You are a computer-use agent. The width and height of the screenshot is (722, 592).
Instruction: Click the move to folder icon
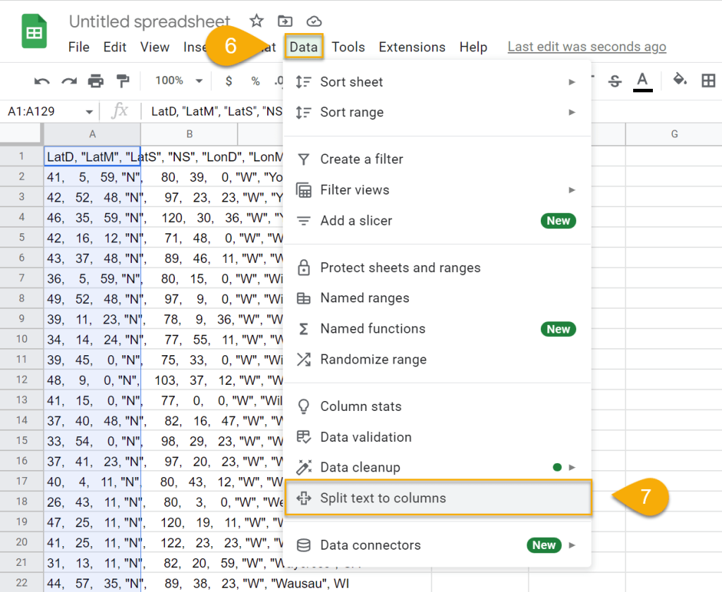(285, 21)
